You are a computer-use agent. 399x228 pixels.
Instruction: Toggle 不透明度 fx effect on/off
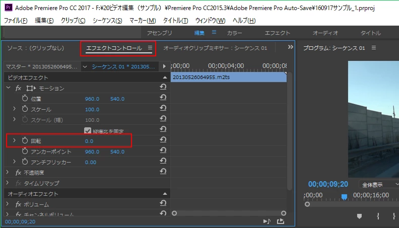click(18, 173)
